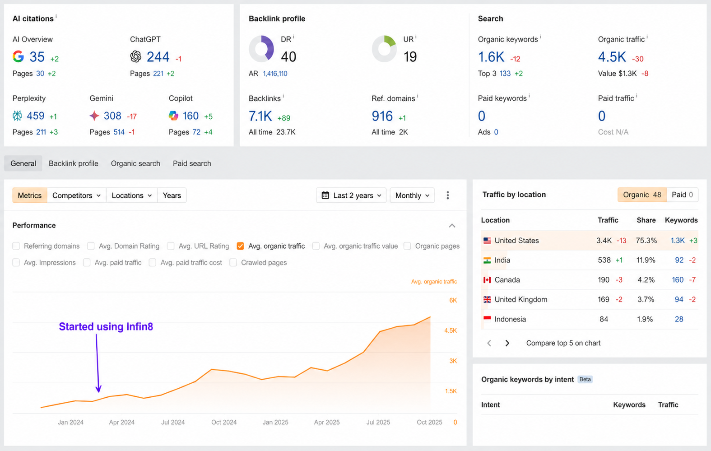Switch to the Organic search tab
Image resolution: width=711 pixels, height=451 pixels.
point(135,163)
